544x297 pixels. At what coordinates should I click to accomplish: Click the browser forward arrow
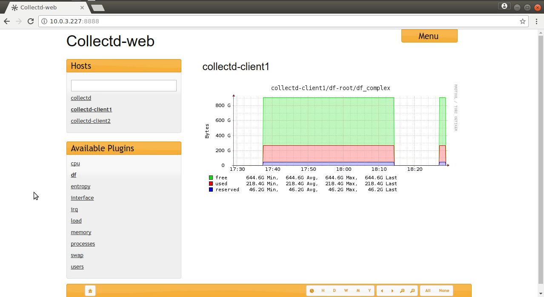(x=19, y=21)
